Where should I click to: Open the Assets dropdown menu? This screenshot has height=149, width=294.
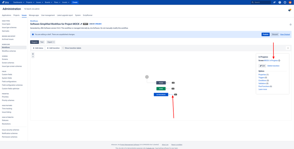tap(66, 2)
